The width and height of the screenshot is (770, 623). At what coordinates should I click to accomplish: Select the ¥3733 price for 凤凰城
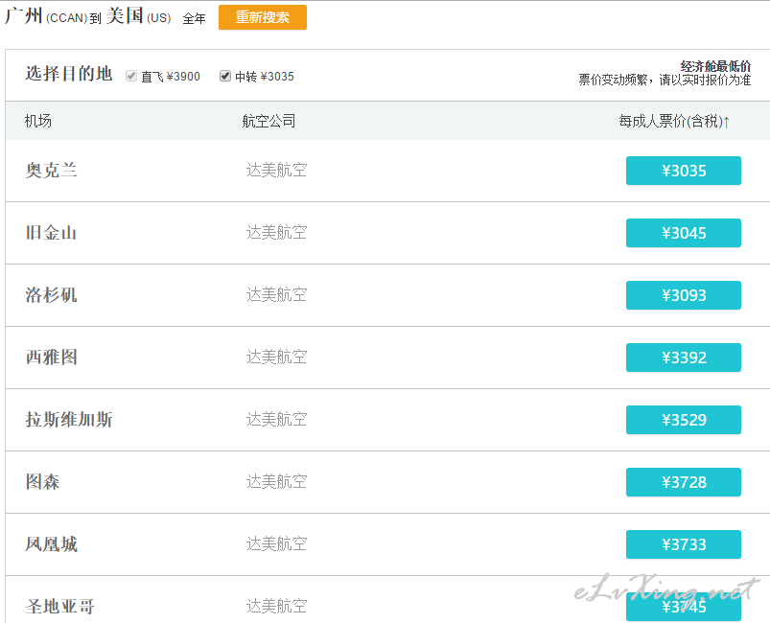coord(683,544)
